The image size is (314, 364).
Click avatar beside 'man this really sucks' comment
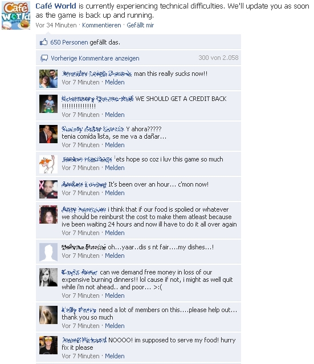tap(48, 79)
